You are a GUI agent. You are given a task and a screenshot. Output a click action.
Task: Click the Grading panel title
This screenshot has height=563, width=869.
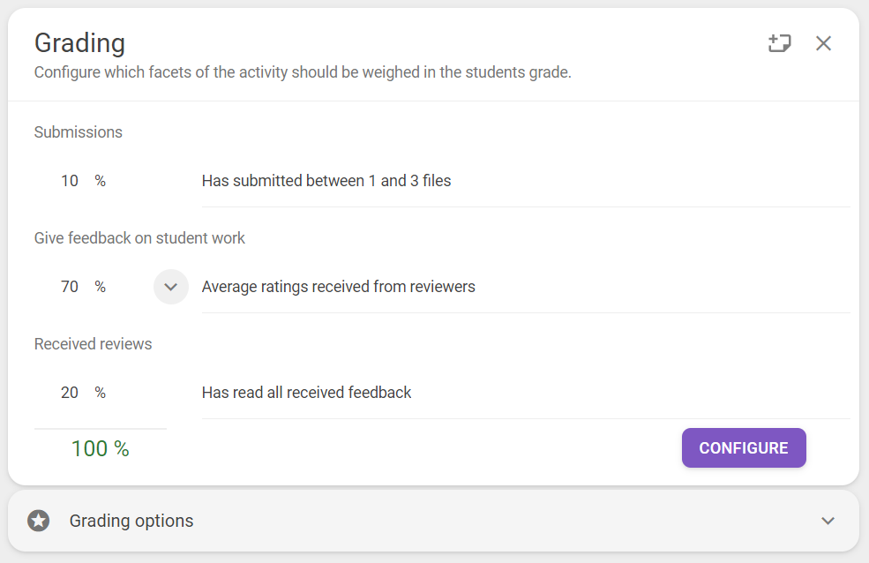tap(79, 43)
